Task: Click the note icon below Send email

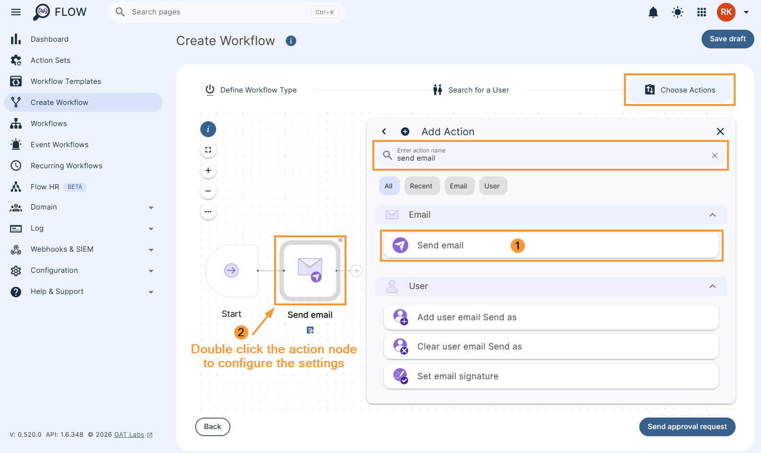Action: pos(310,330)
